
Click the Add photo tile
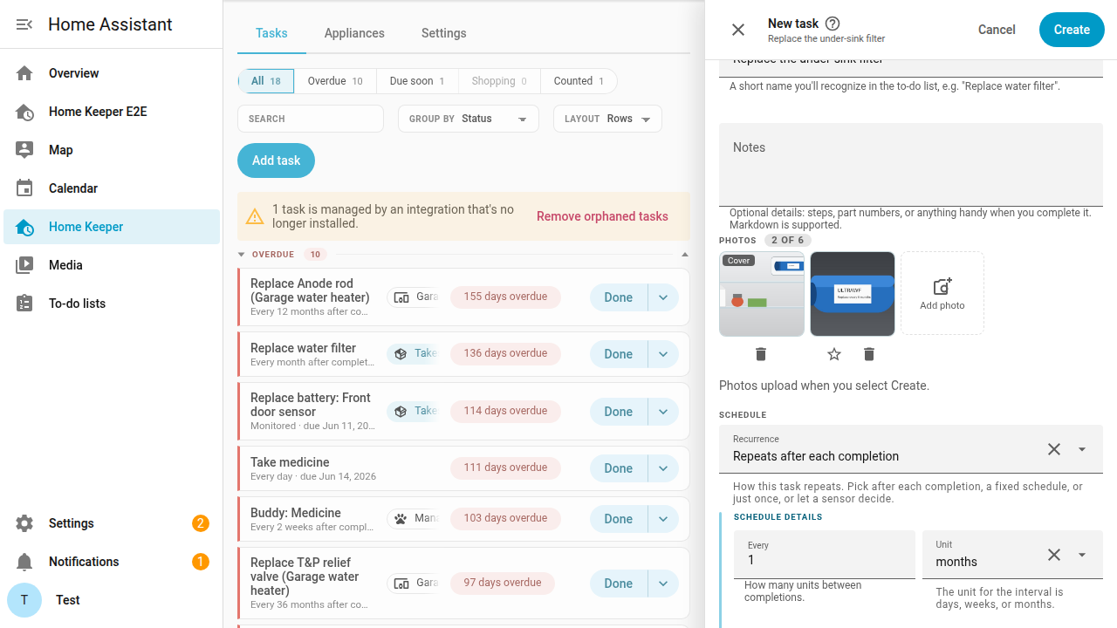pos(942,293)
